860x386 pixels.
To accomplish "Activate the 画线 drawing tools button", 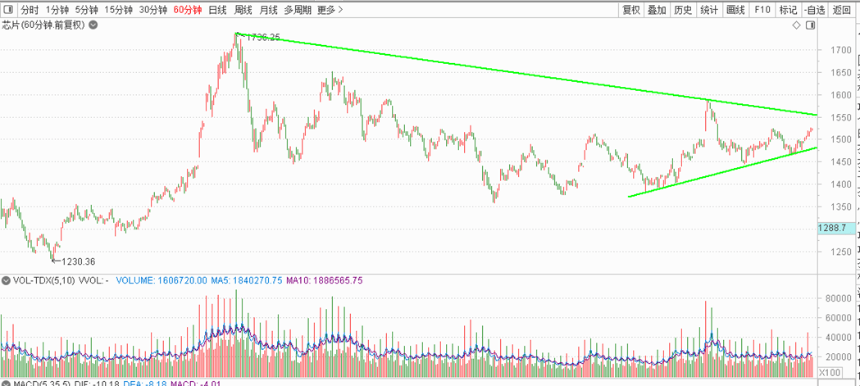I will (735, 9).
